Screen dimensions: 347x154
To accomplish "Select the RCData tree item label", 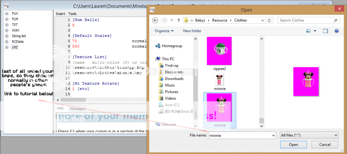I will pyautogui.click(x=18, y=41).
